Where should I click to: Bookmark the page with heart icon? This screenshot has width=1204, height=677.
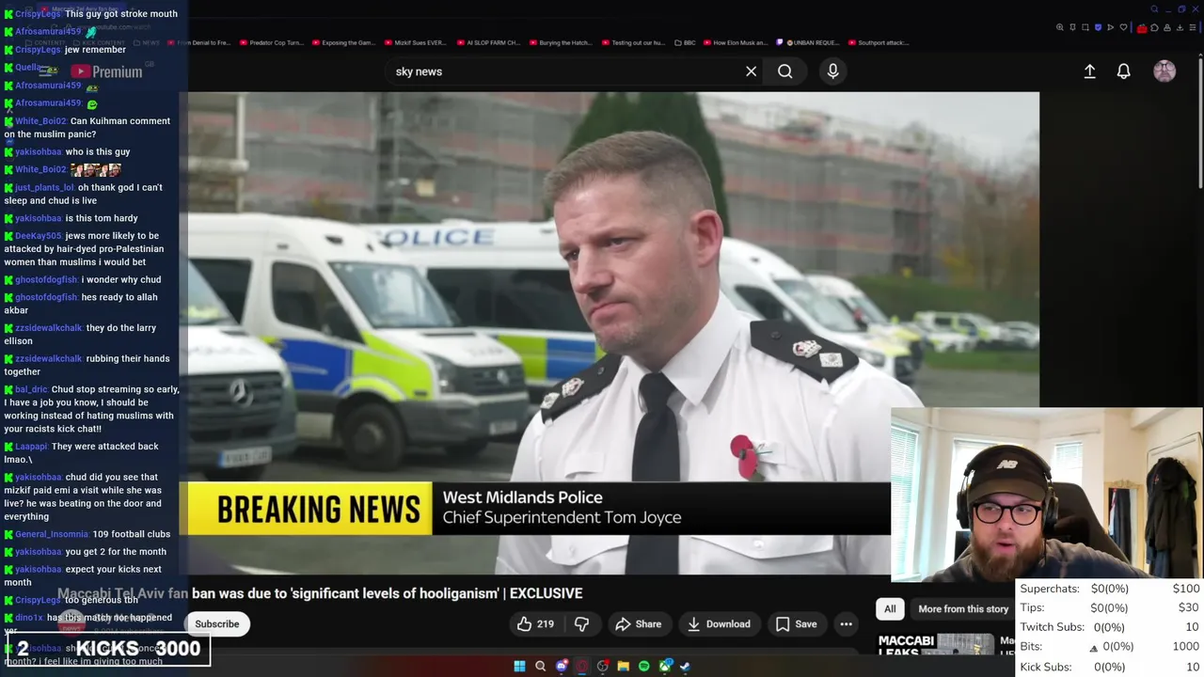[x=1123, y=27]
